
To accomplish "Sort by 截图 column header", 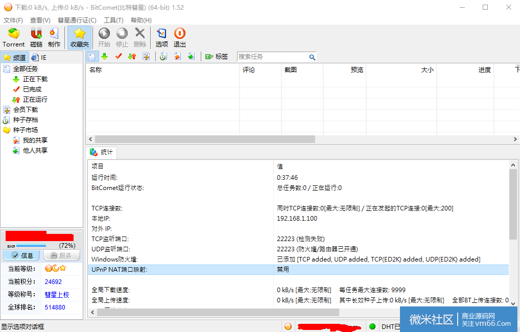I will click(302, 69).
